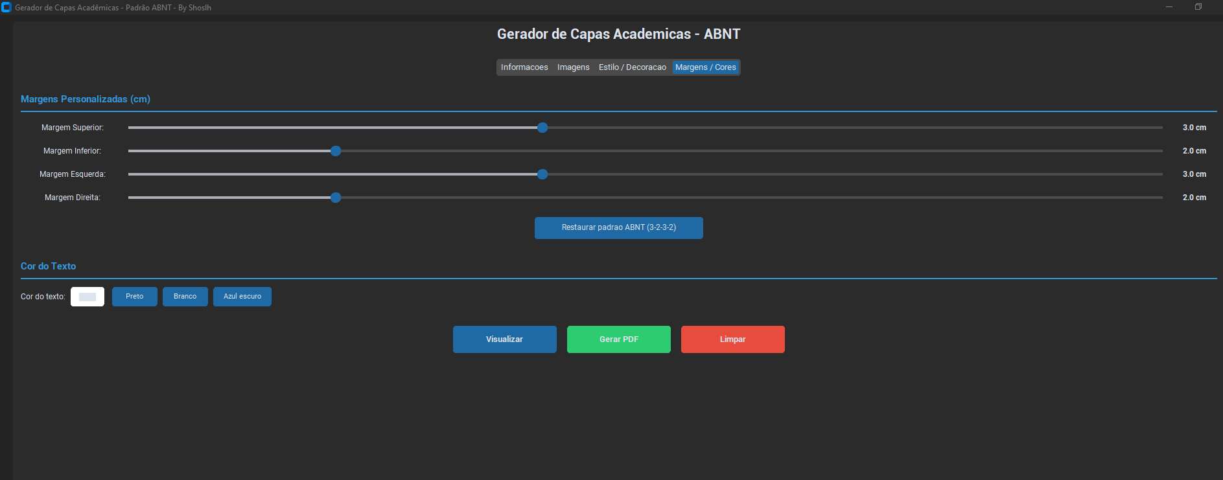1223x480 pixels.
Task: Open the text color picker swatch
Action: [87, 297]
